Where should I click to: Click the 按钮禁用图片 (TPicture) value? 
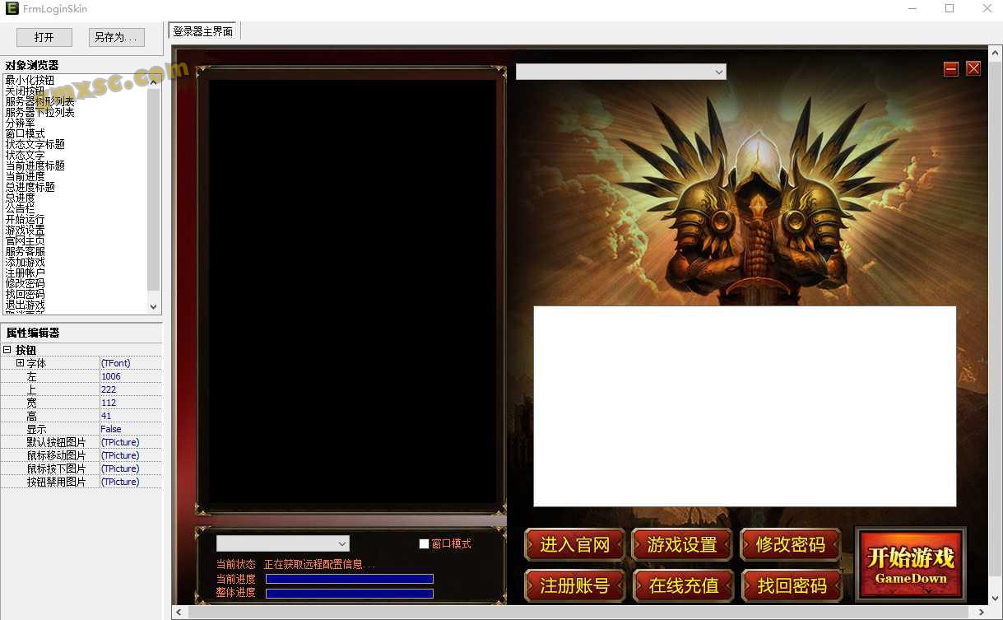(x=130, y=482)
